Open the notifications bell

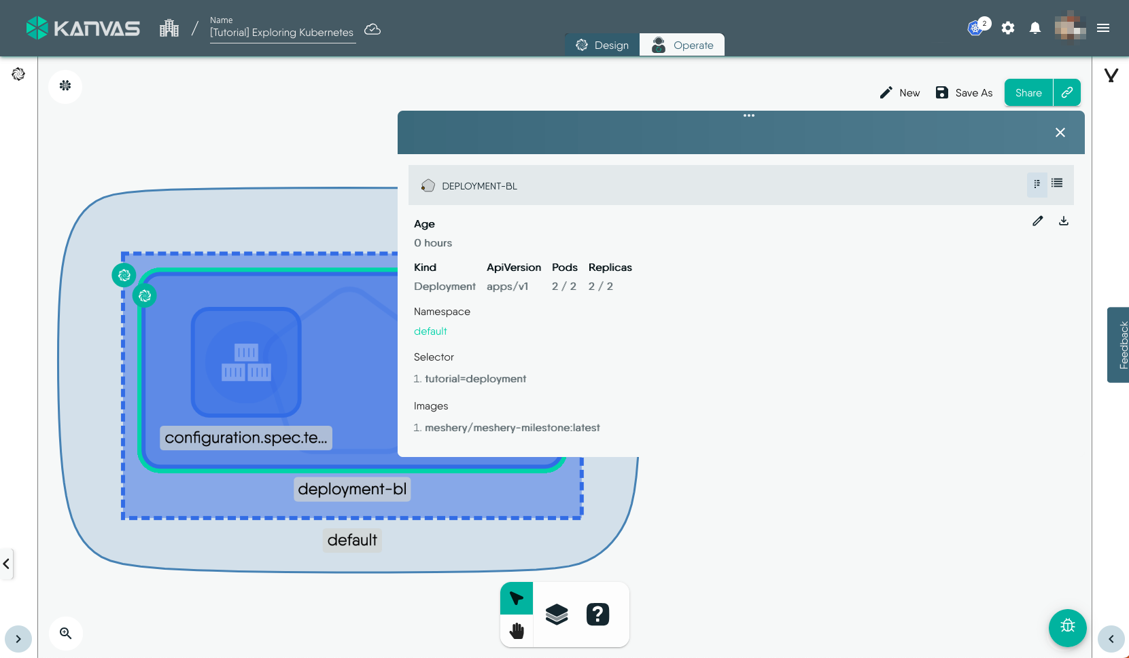click(1035, 28)
